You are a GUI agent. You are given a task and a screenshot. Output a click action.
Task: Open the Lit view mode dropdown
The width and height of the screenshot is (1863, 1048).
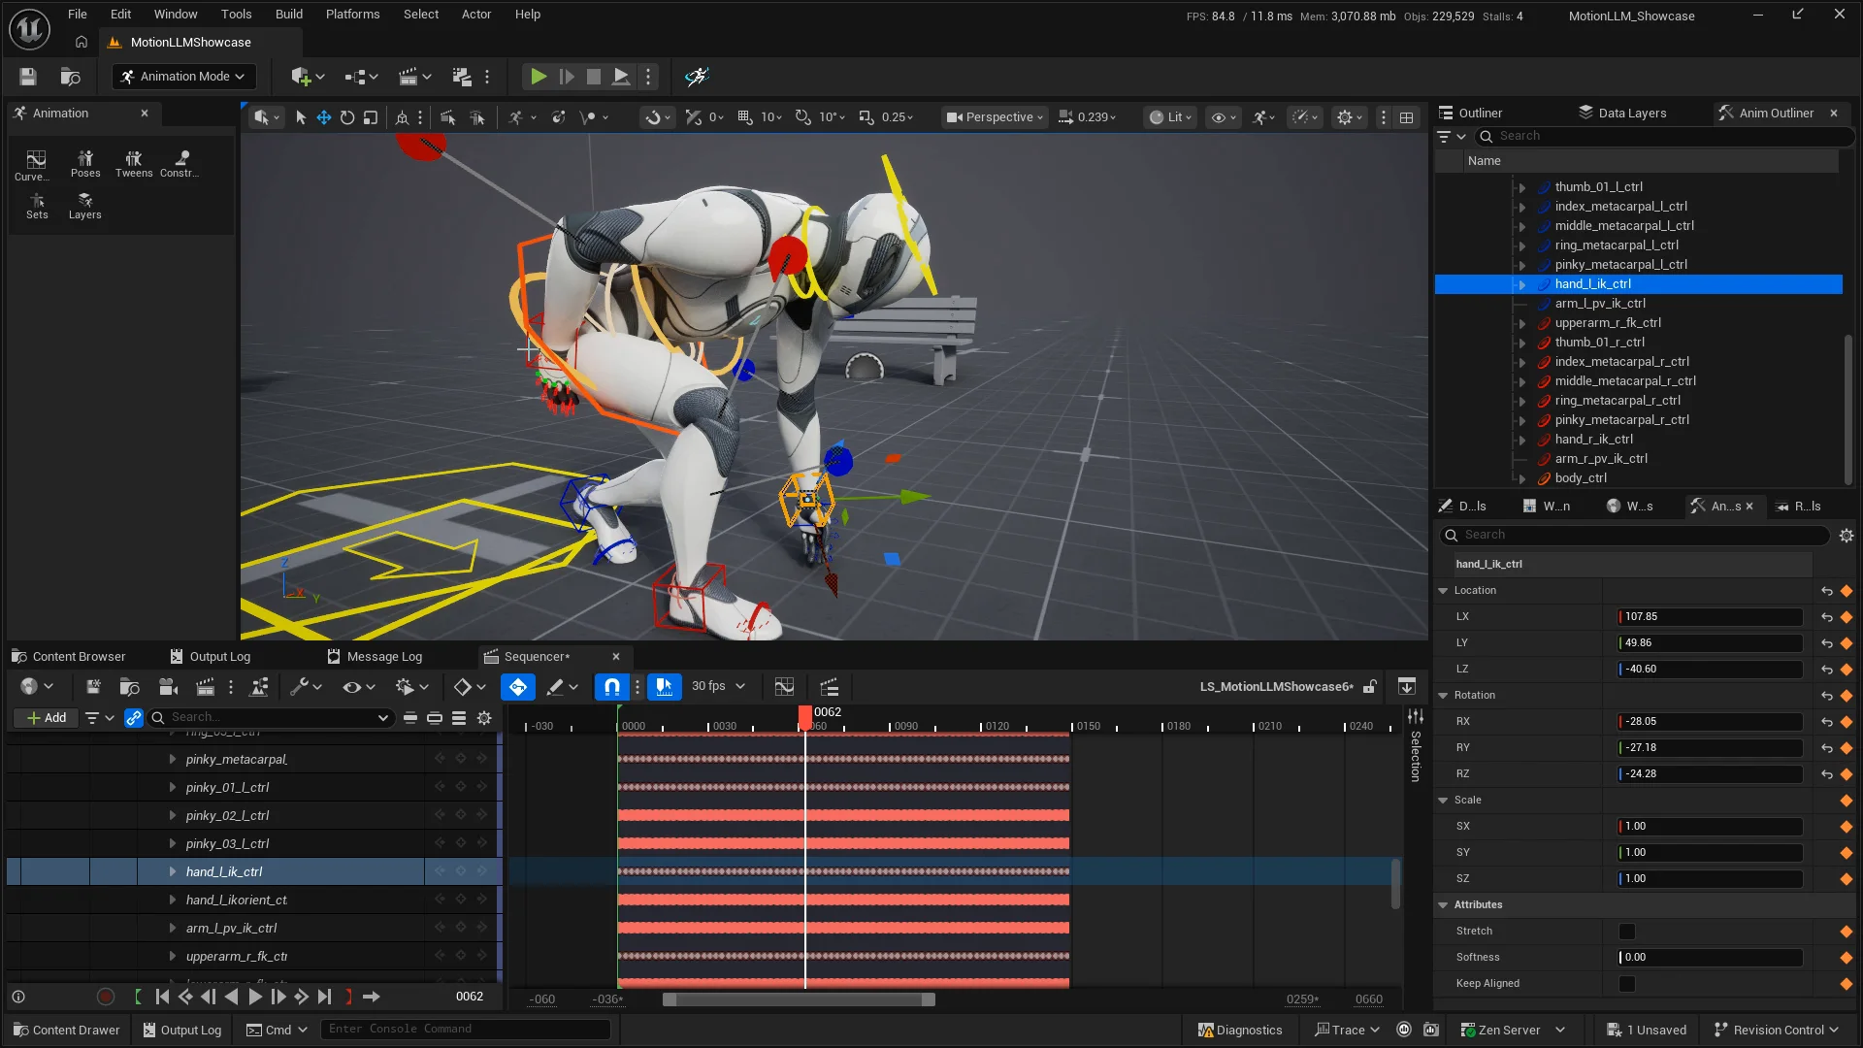point(1170,117)
